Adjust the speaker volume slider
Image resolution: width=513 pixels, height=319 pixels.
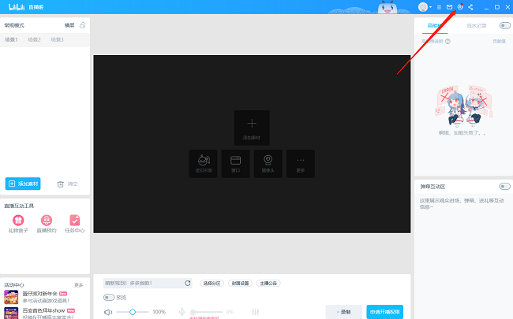pos(133,312)
